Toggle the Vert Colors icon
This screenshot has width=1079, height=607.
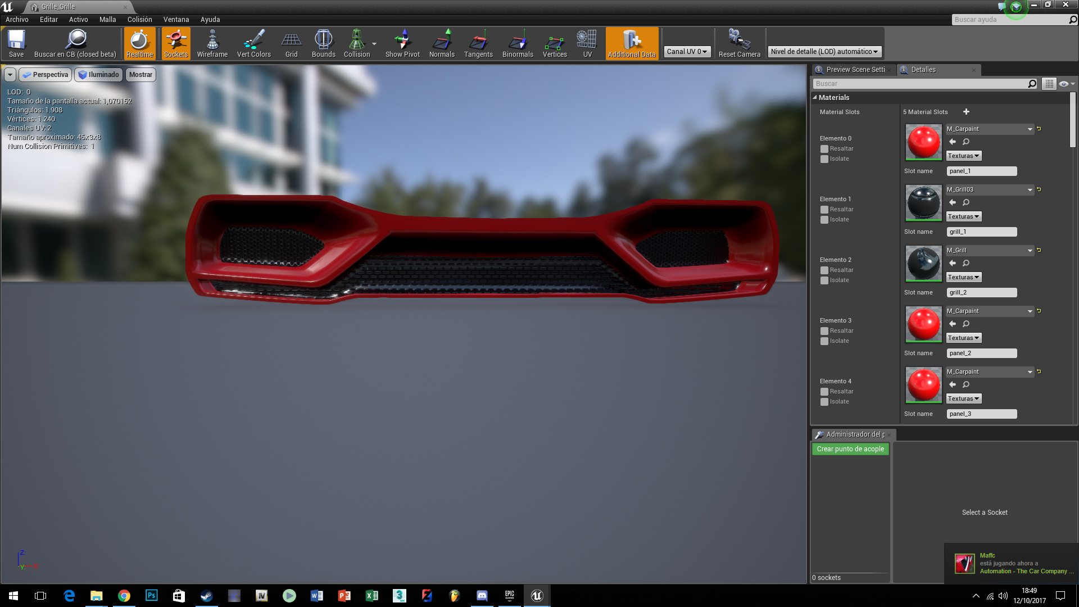(253, 44)
